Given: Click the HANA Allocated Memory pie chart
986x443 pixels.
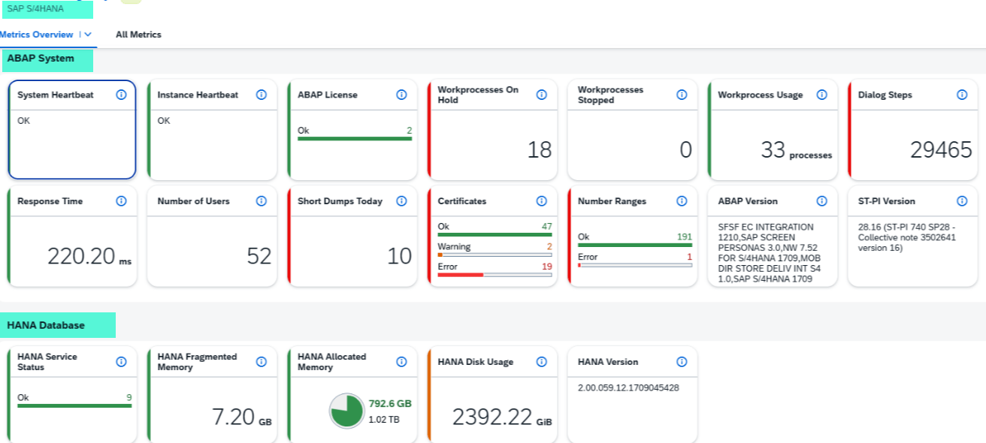Looking at the screenshot, I should (346, 411).
